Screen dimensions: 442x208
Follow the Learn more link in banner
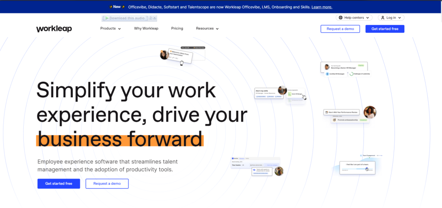coord(322,7)
